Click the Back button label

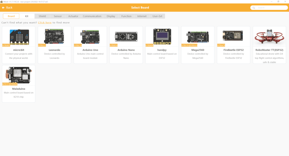coord(9,8)
